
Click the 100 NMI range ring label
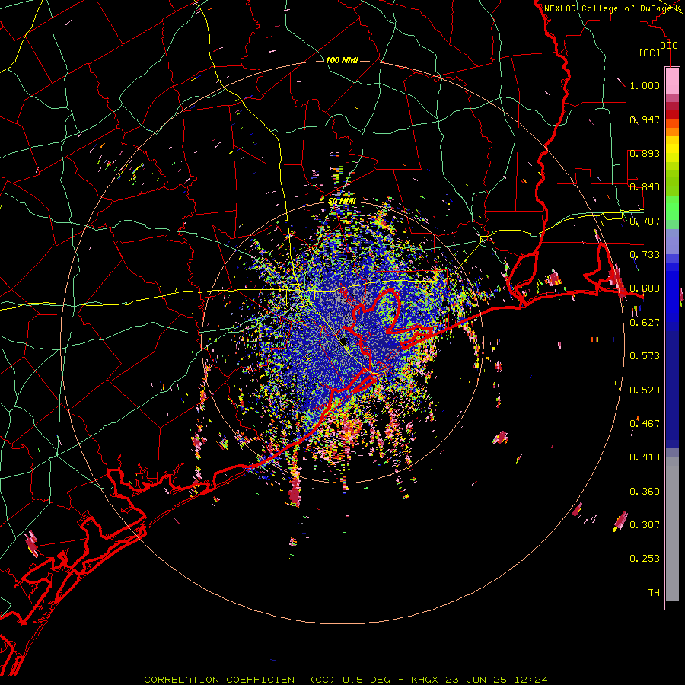click(342, 60)
